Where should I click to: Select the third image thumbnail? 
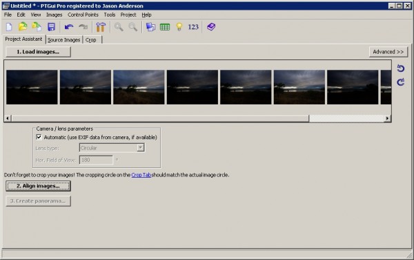139,87
